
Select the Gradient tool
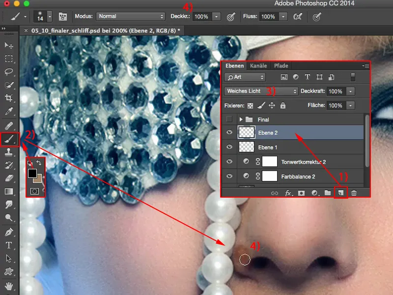9,191
